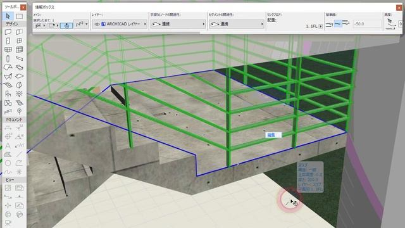Select the Spline curve tool

(8, 172)
